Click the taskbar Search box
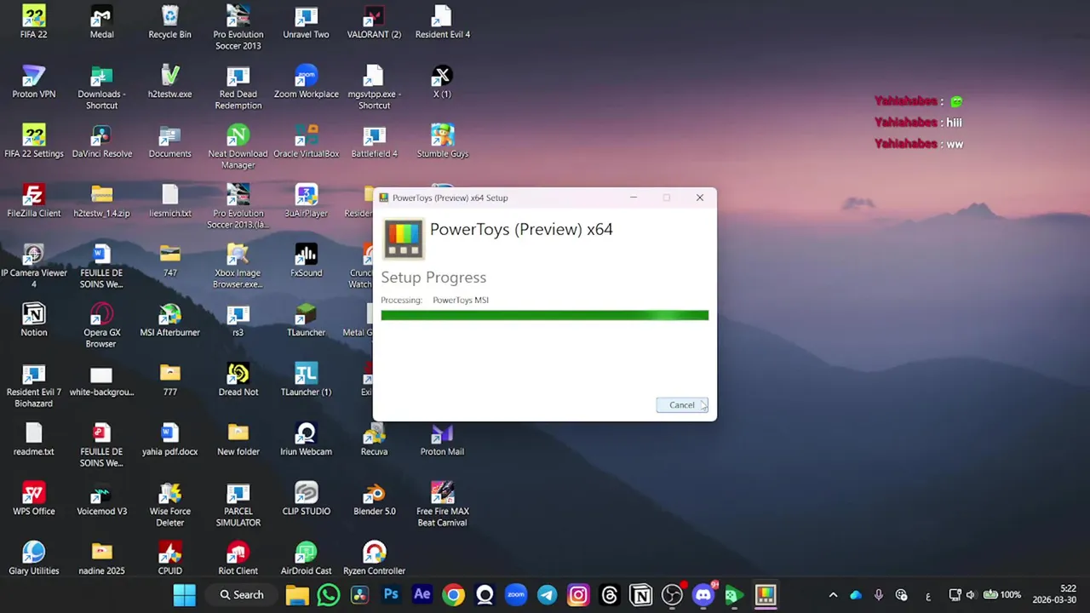The height and width of the screenshot is (613, 1090). (242, 595)
